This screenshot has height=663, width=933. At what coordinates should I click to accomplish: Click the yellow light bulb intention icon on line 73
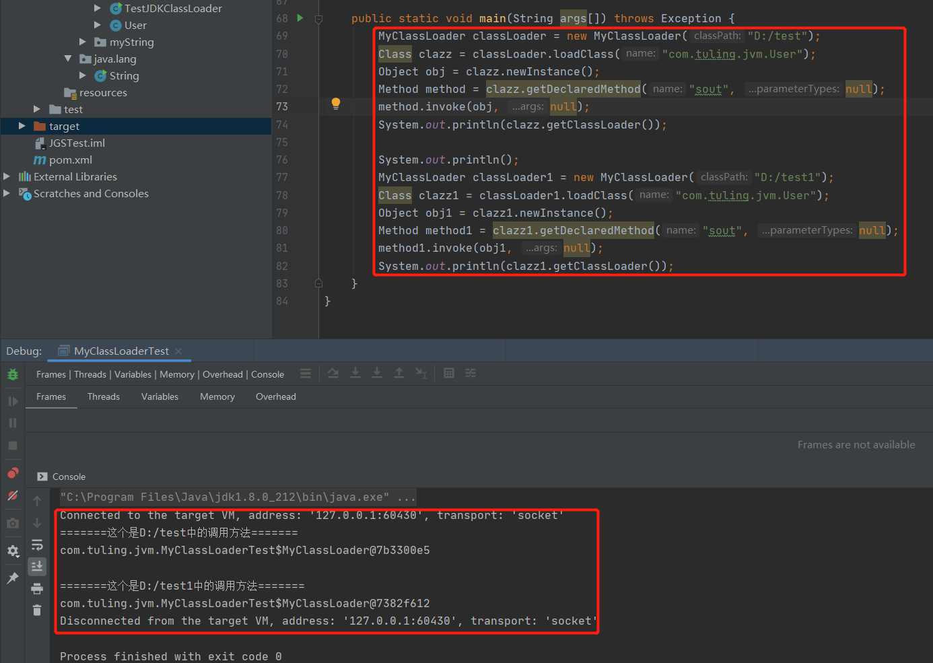point(336,104)
